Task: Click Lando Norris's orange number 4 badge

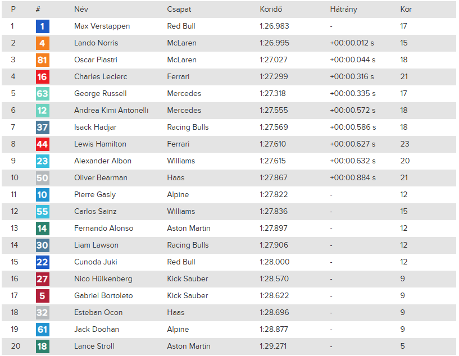Action: tap(42, 43)
